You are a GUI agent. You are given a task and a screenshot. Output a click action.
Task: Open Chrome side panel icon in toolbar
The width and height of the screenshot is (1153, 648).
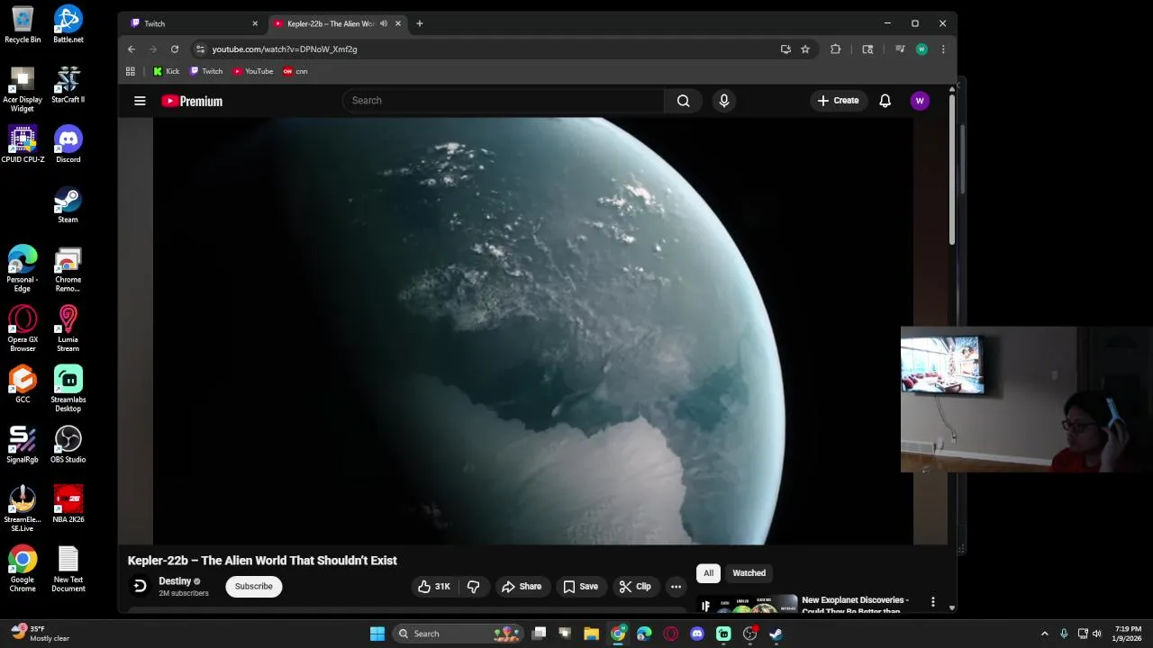[x=867, y=49]
